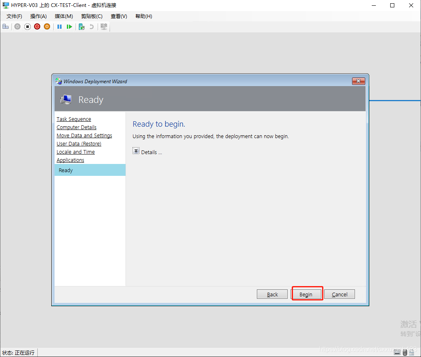Viewport: 421px width, 357px height.
Task: Open the 查看(V) menu
Action: point(119,16)
